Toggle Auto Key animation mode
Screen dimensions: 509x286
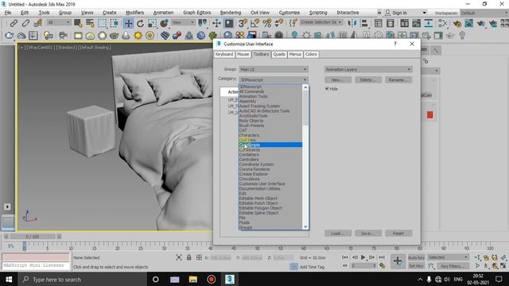(x=416, y=257)
